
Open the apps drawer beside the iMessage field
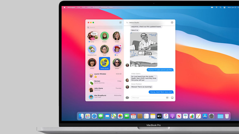click(127, 98)
